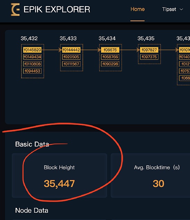Click tipset height label 35,433
Viewport: 190px width, 220px height.
(68, 38)
